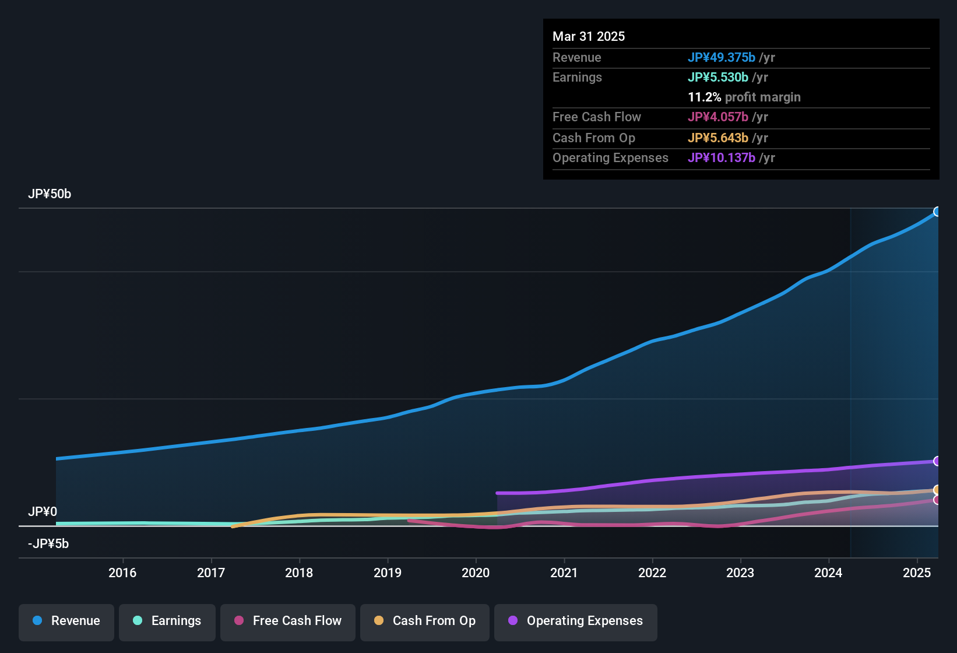Image resolution: width=957 pixels, height=653 pixels.
Task: Click the pink Free Cash Flow legend dot
Action: coord(238,621)
